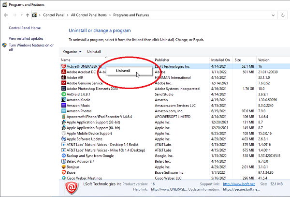This screenshot has height=197, width=290.
Task: Click the Control Panel address bar icon
Action: [34, 15]
